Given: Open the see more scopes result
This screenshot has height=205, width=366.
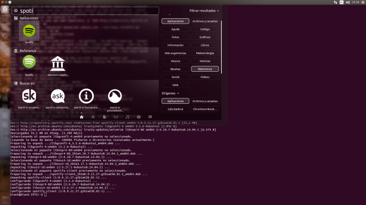Looking at the screenshot, I should (x=58, y=64).
